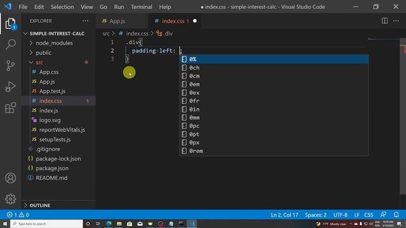Screen dimensions: 406x228
Task: Click Ln 2, Col 17 in status bar
Action: point(284,215)
